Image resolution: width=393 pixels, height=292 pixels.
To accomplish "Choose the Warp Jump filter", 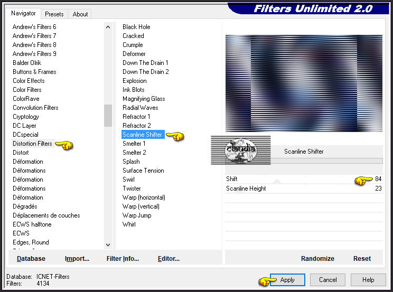I will pyautogui.click(x=137, y=215).
